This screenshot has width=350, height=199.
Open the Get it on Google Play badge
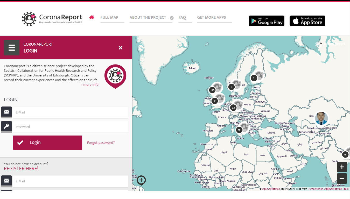click(x=267, y=21)
